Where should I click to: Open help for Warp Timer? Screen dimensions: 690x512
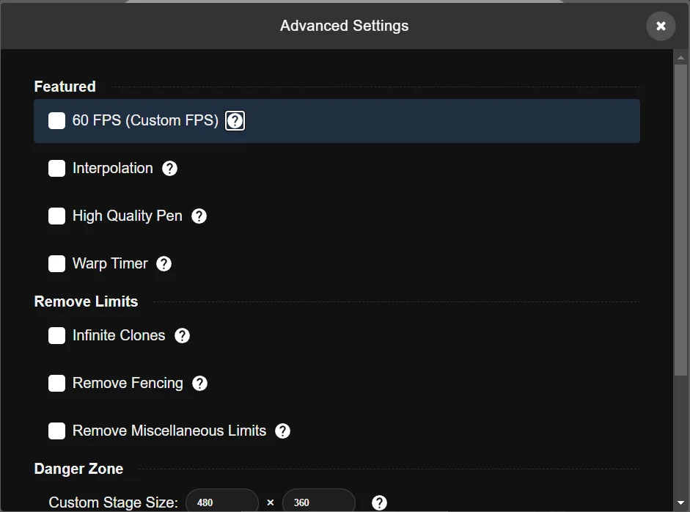click(x=164, y=263)
